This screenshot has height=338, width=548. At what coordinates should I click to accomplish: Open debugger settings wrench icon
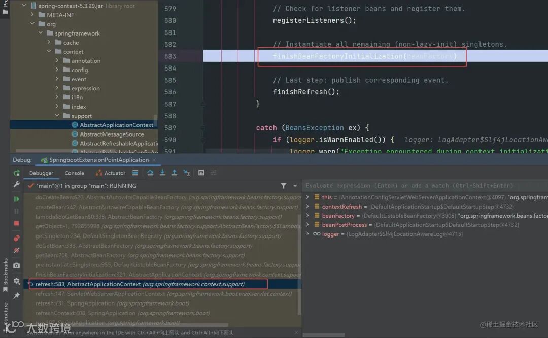pos(16,185)
